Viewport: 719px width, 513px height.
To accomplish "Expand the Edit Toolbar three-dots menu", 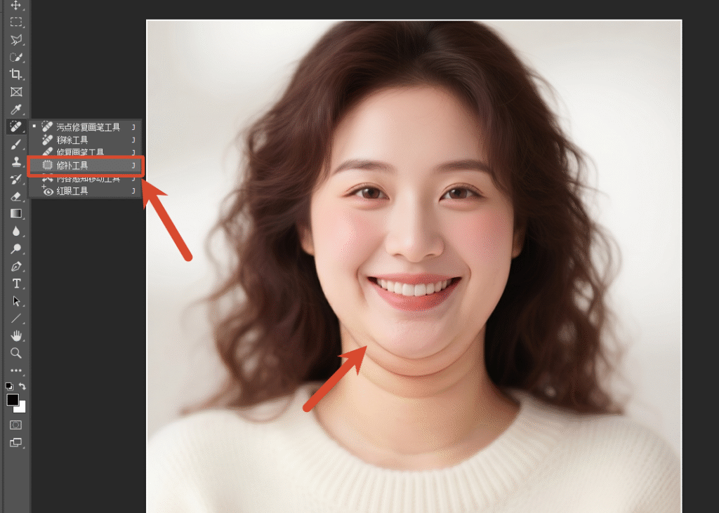I will pyautogui.click(x=15, y=371).
